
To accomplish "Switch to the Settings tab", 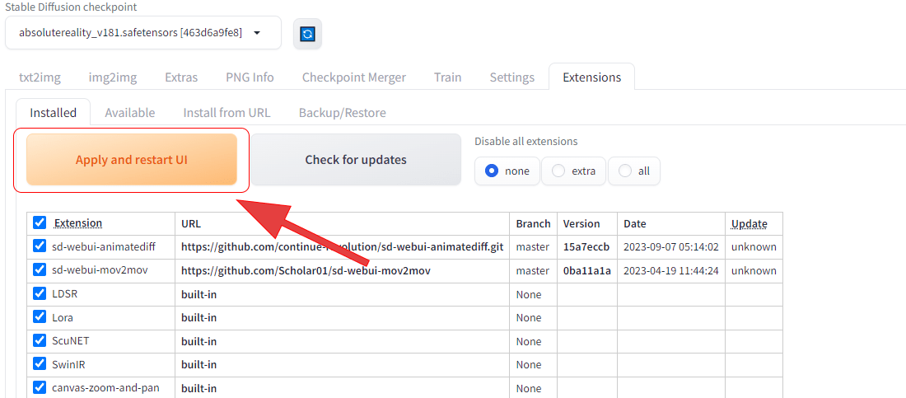I will (511, 77).
